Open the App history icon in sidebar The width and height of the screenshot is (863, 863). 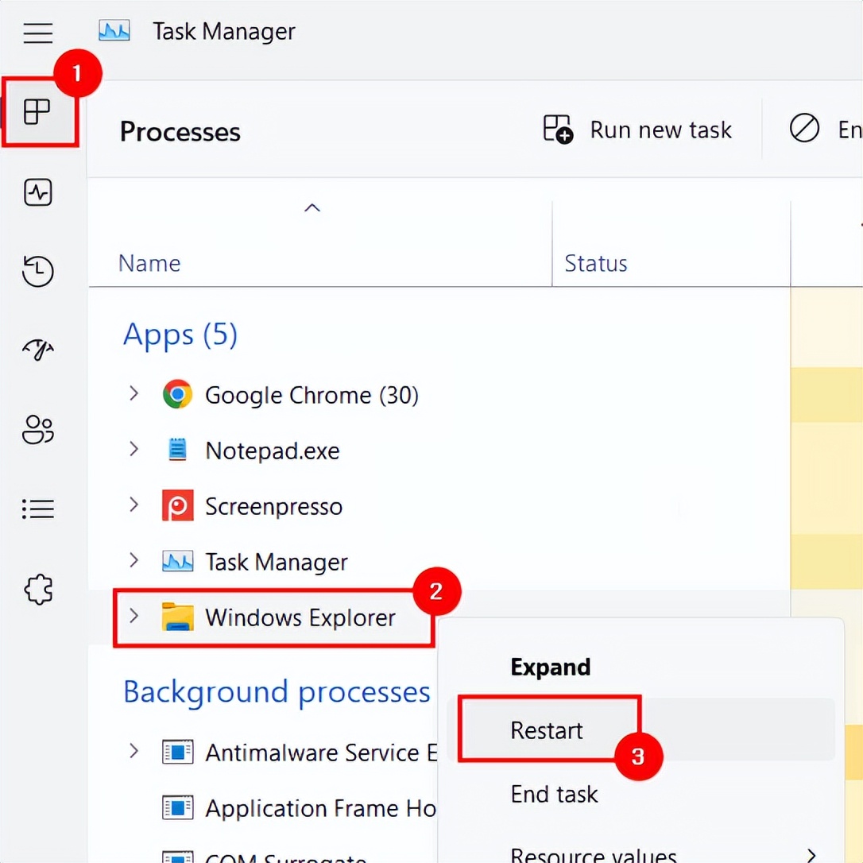click(x=38, y=272)
